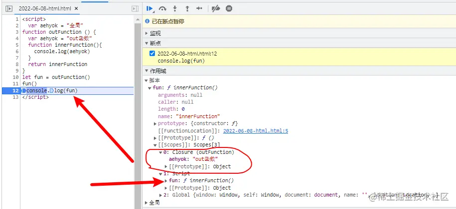Toggle pause on exceptions
The image size is (456, 209).
[229, 9]
